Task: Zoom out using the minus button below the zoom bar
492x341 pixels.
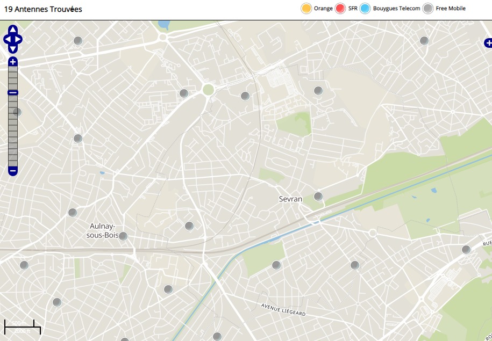Action: pos(13,171)
